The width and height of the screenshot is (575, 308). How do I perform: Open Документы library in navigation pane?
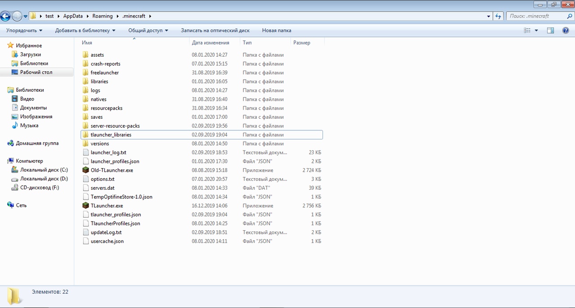point(33,108)
